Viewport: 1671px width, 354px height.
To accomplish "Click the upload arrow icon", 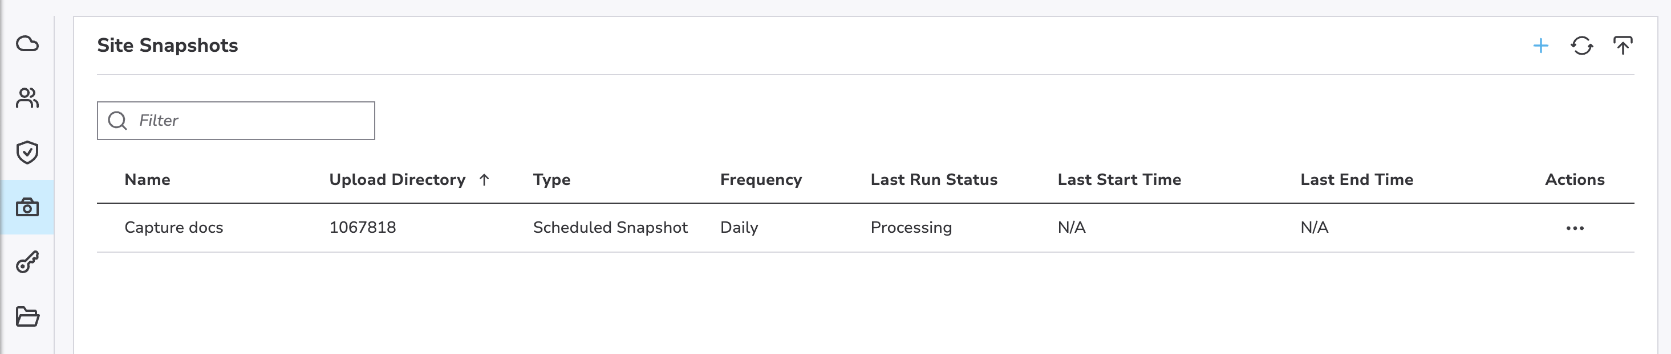I will [1623, 46].
